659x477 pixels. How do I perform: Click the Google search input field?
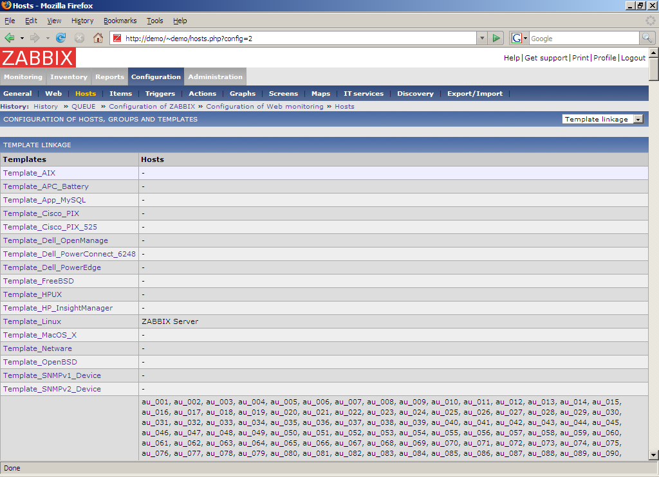584,38
